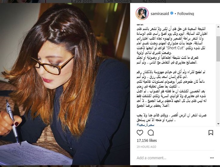Save post with the bookmark icon

[211, 133]
